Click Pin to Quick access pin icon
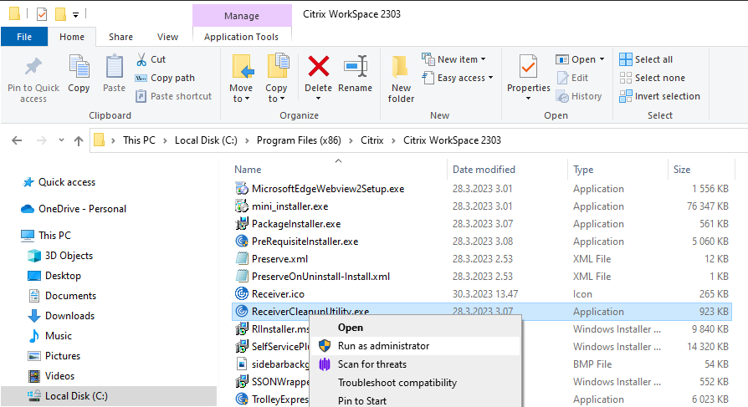 click(x=33, y=66)
